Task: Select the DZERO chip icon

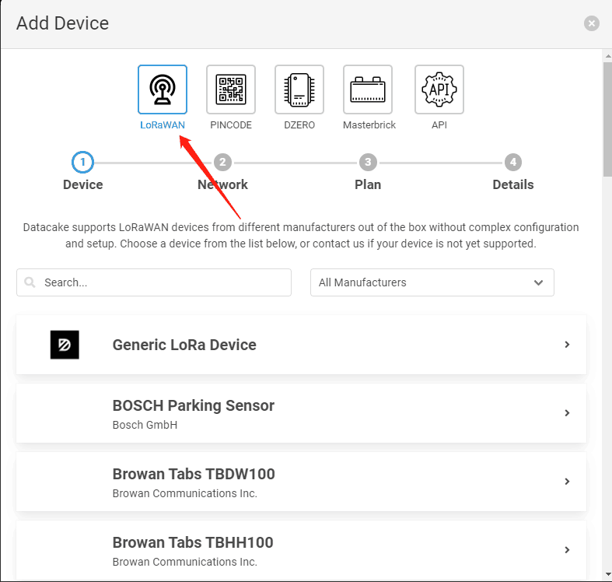Action: (x=299, y=89)
